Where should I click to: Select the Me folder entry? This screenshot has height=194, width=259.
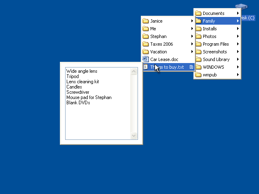pos(153,29)
